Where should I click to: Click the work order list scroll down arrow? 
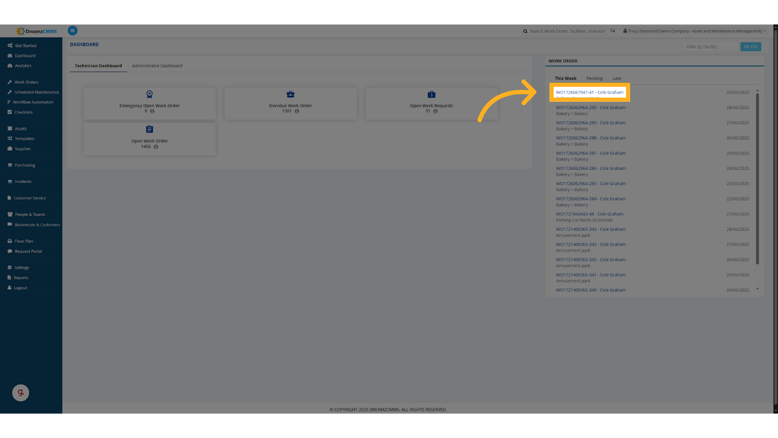[x=757, y=289]
